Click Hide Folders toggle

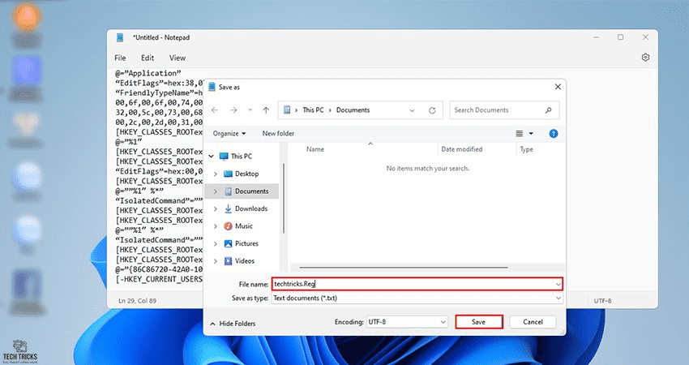233,324
